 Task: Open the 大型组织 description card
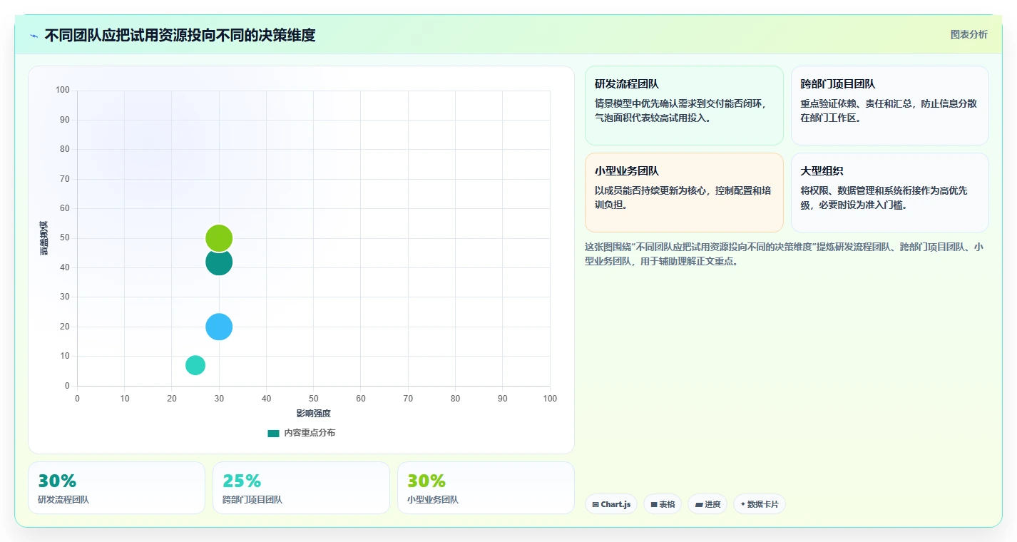[x=890, y=193]
